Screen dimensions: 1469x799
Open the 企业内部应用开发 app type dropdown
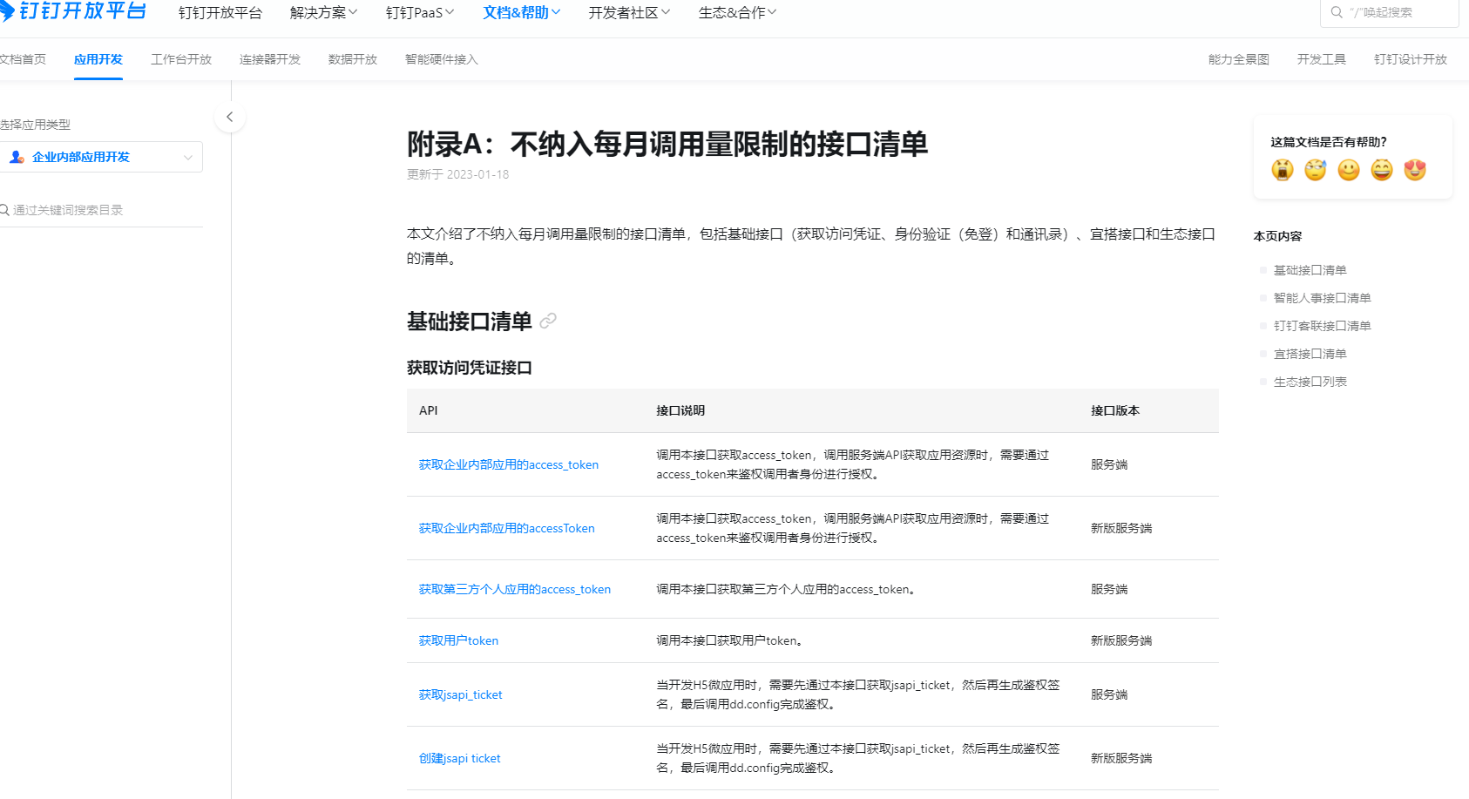(x=100, y=157)
